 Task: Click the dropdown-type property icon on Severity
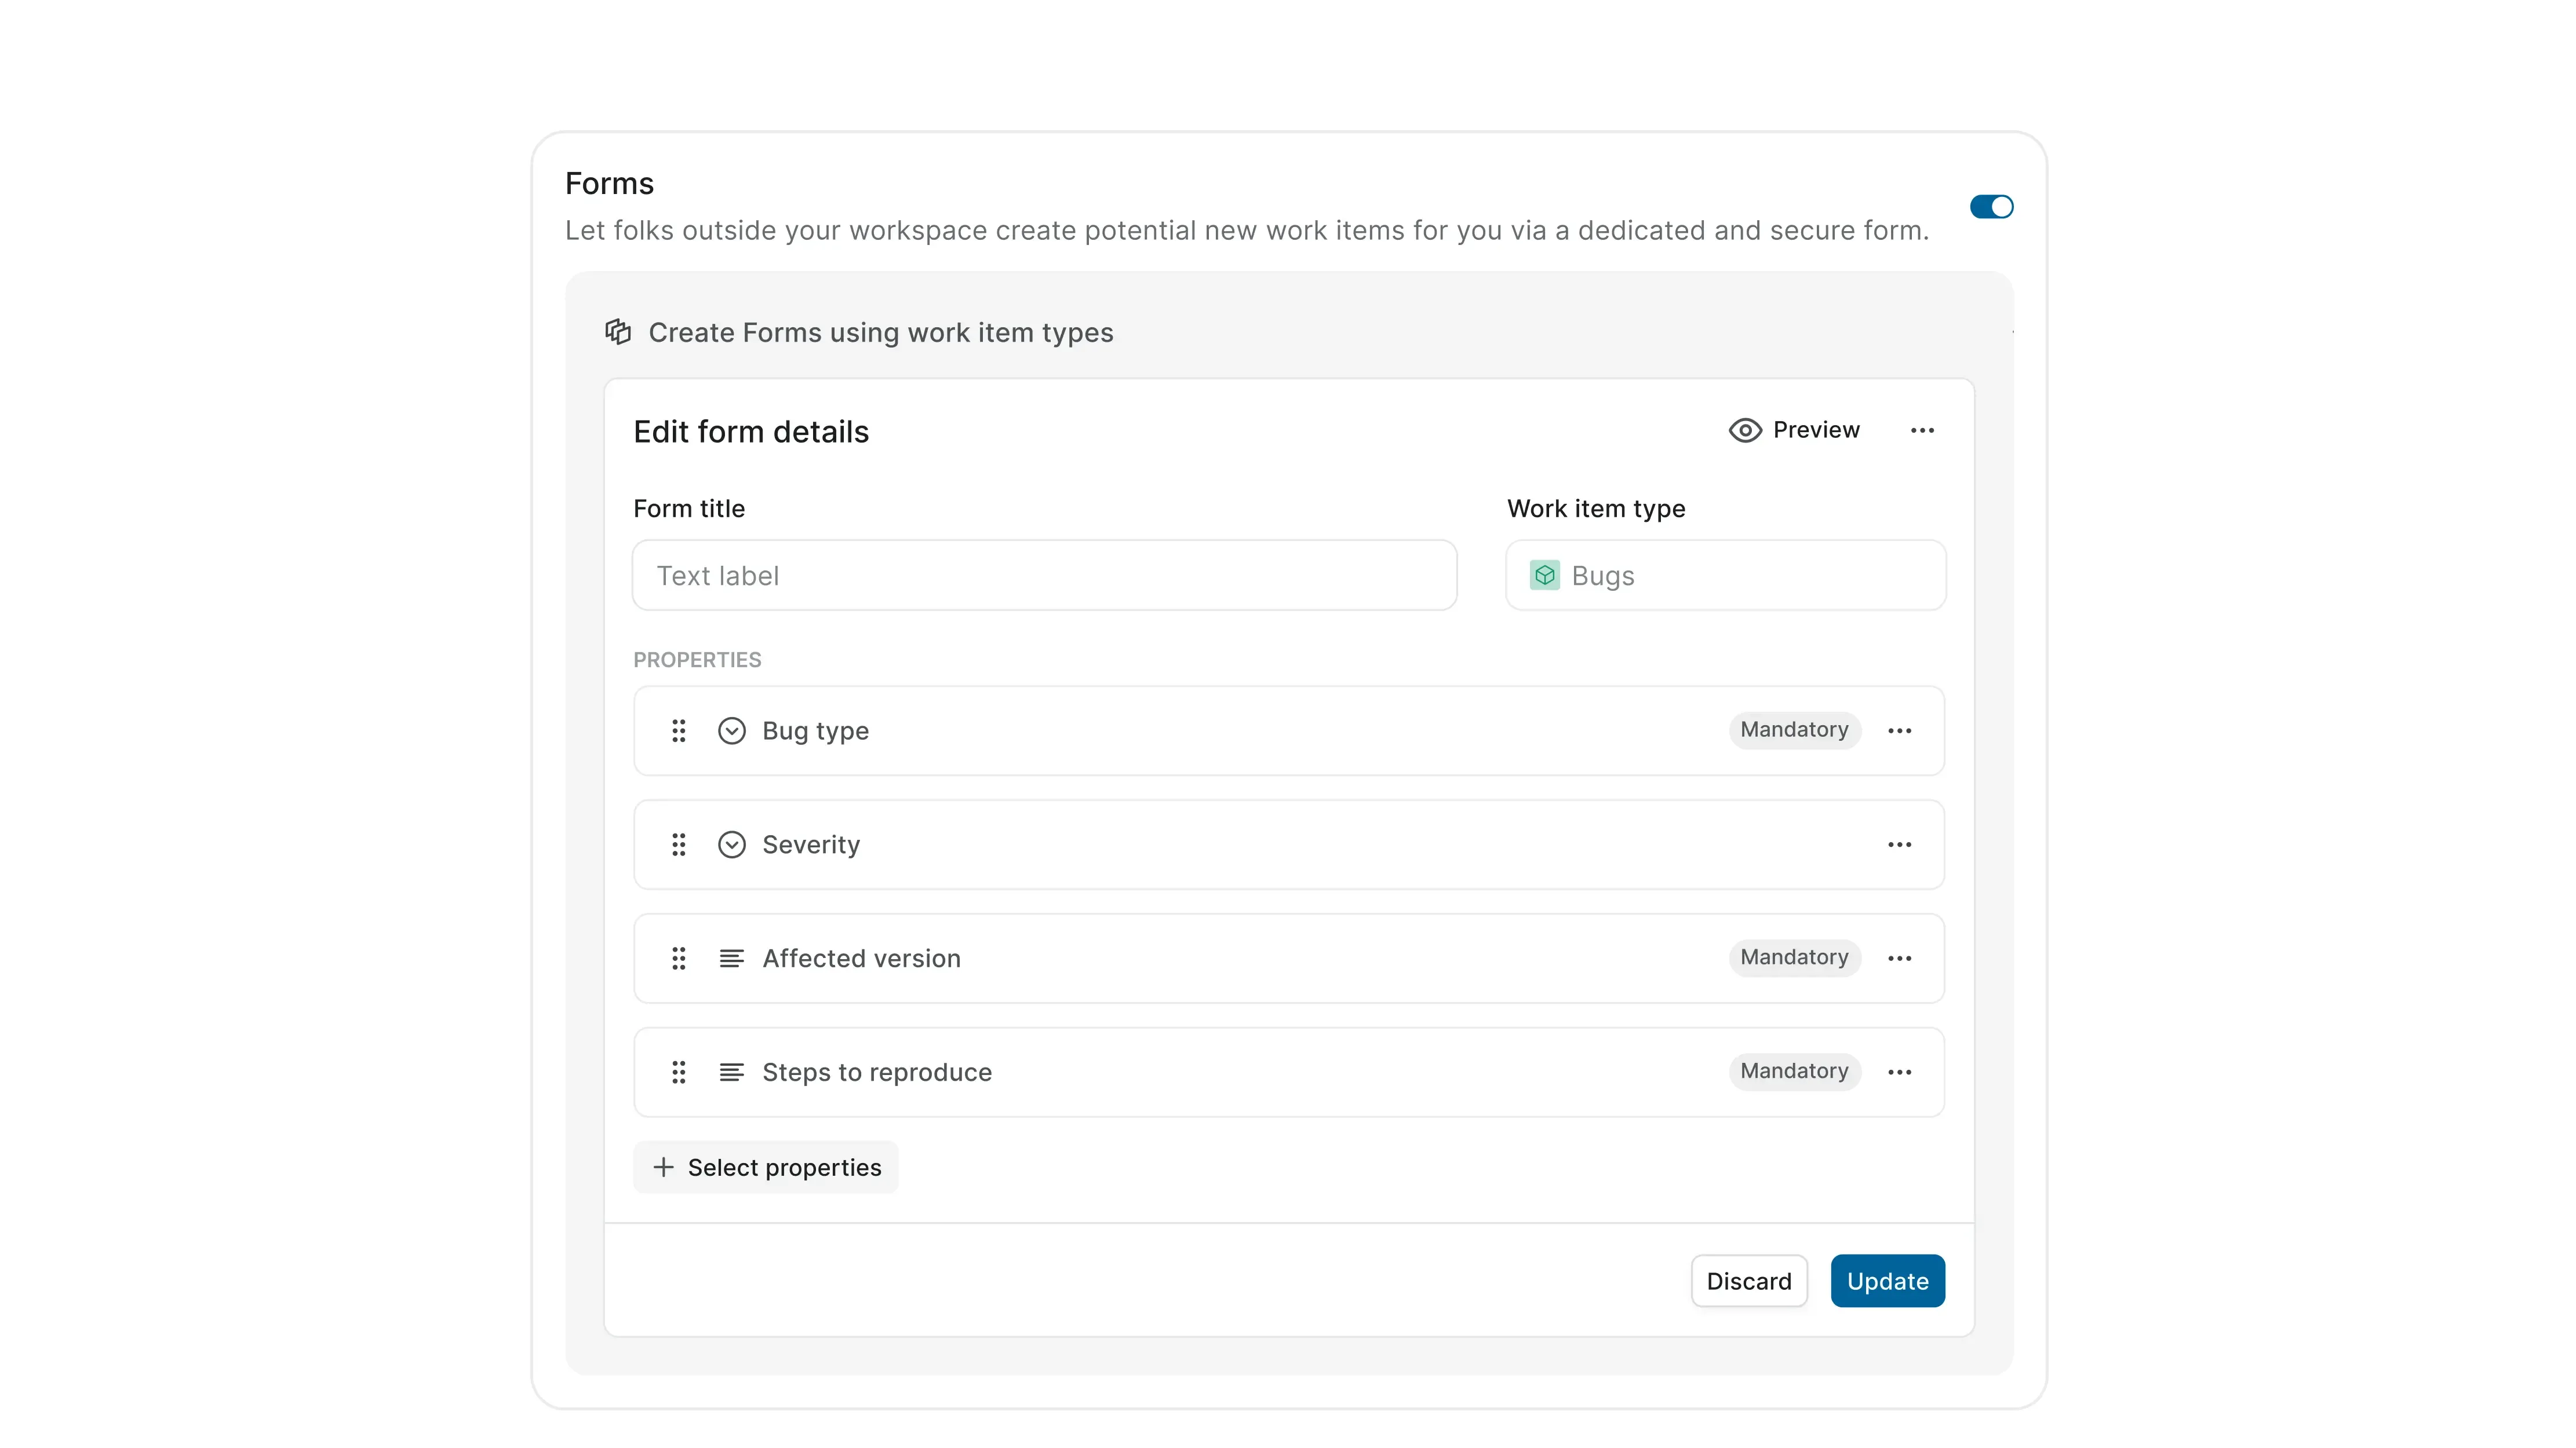732,844
